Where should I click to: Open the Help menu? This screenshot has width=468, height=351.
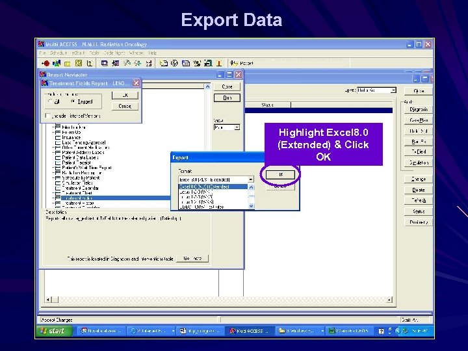click(x=153, y=53)
